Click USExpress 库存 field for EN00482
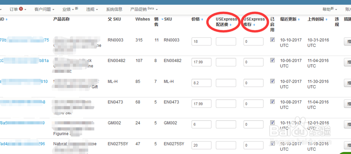 254,62
